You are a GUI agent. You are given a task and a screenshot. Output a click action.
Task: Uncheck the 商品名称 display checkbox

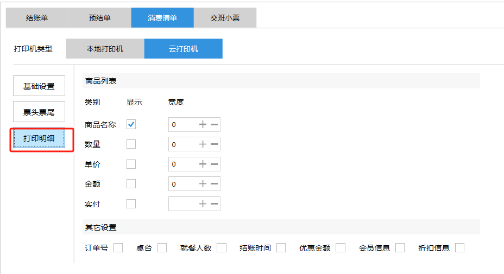(131, 125)
